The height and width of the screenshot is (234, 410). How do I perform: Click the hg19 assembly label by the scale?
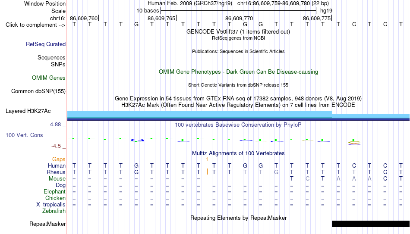click(x=326, y=11)
